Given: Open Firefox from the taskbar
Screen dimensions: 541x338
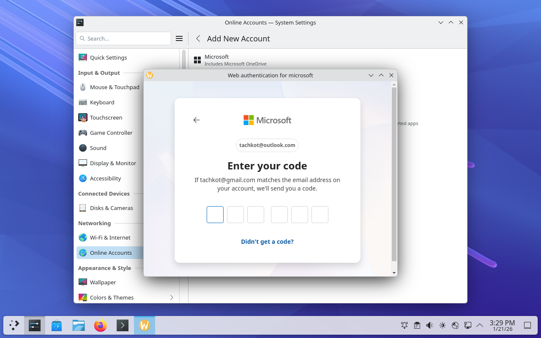Looking at the screenshot, I should coord(101,325).
